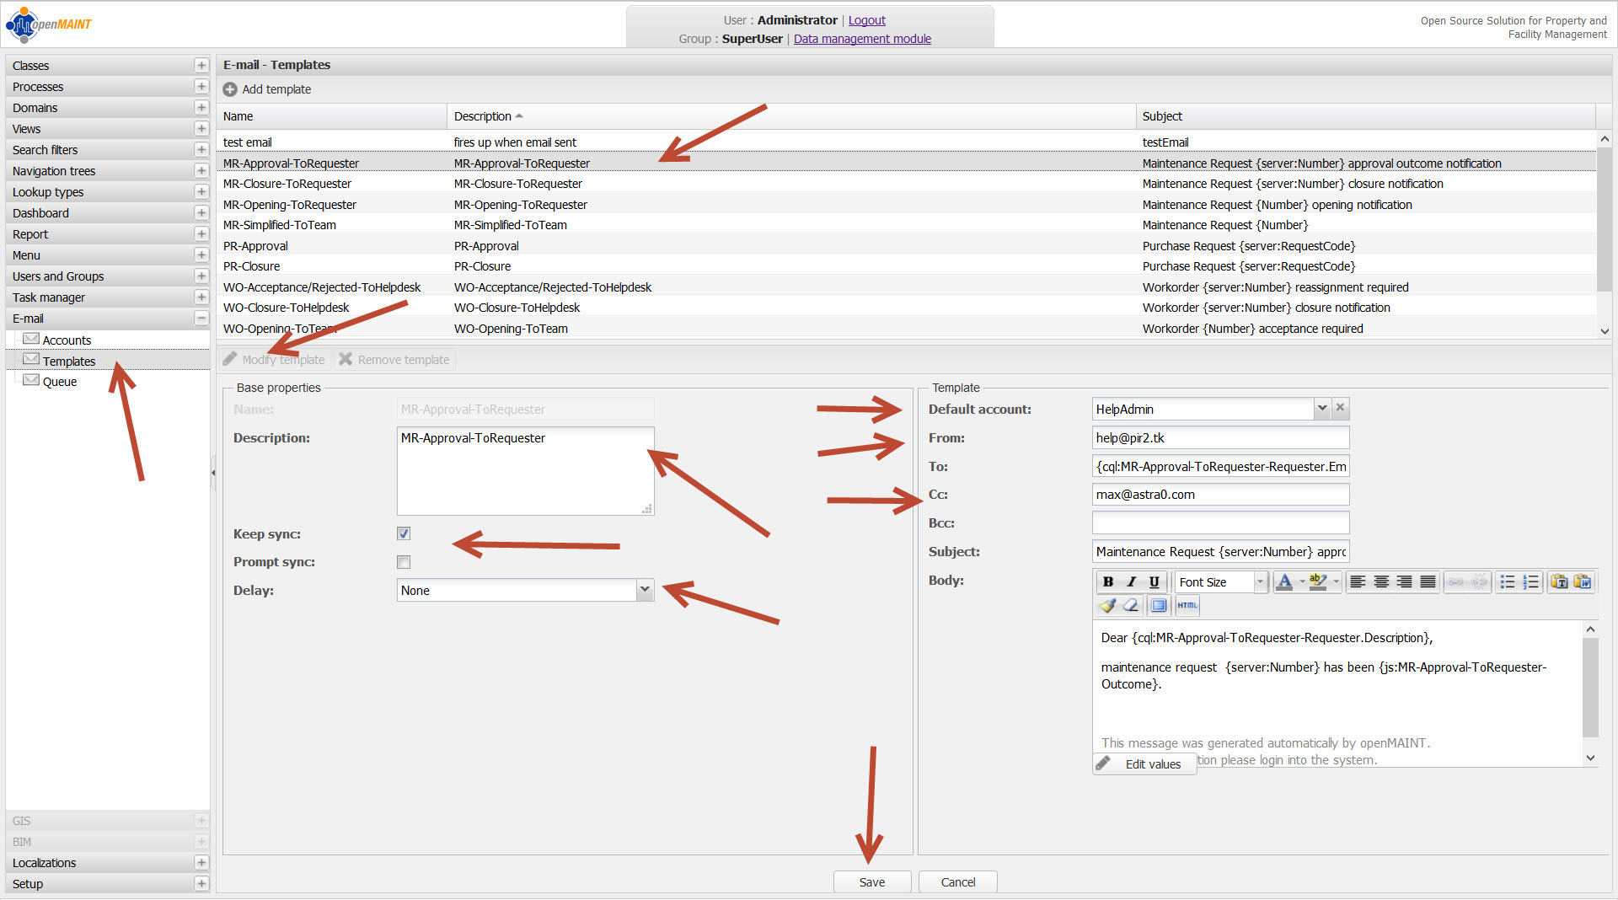Apply italic formatting in body editor
Screen dimensions: 1618x900
point(1132,582)
